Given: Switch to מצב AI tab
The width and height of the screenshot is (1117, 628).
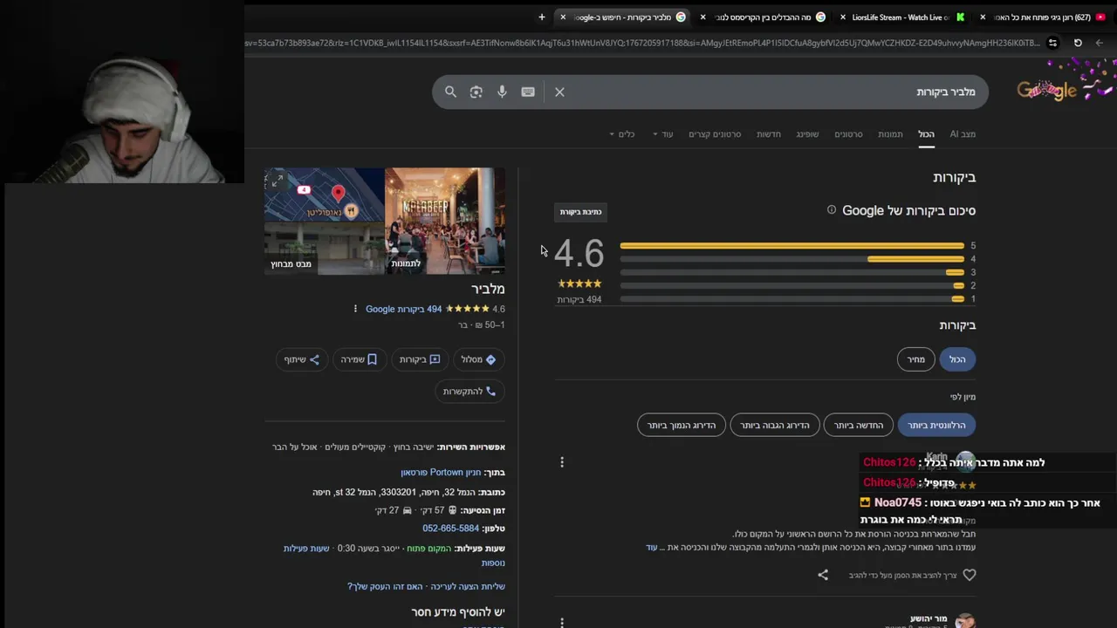Looking at the screenshot, I should pos(963,134).
